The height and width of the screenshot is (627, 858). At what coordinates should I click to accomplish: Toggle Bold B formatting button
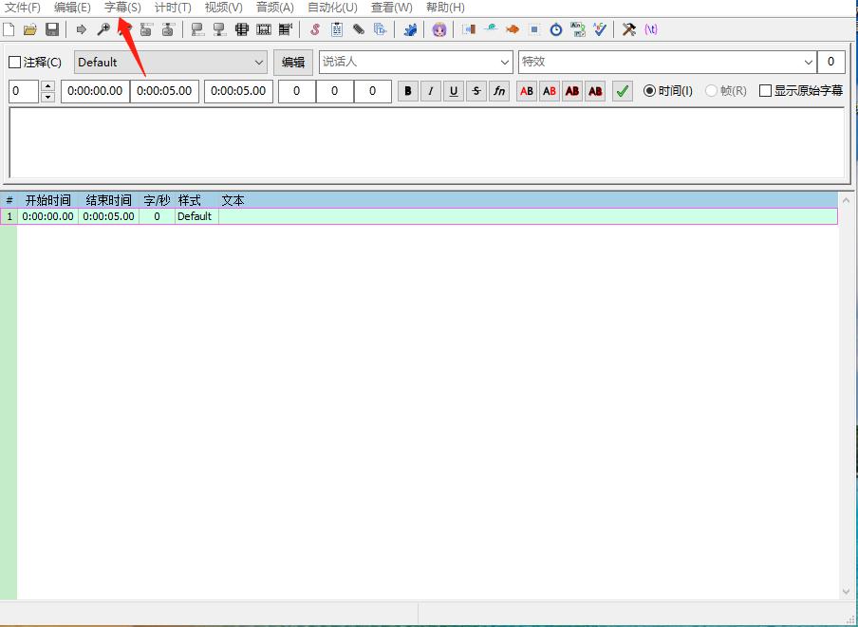[x=408, y=91]
